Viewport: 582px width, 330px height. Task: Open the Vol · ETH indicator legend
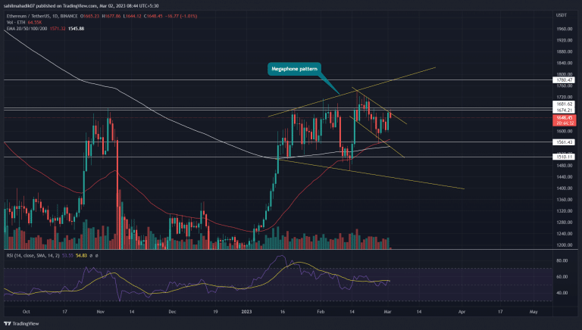(x=16, y=22)
